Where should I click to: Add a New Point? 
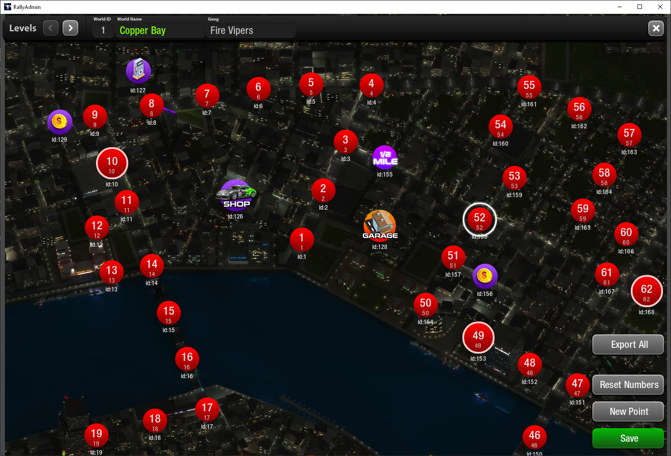pyautogui.click(x=628, y=411)
